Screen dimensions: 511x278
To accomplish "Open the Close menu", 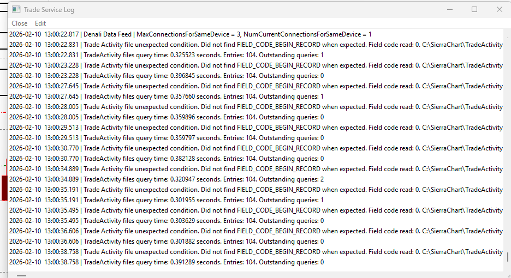I will (19, 23).
